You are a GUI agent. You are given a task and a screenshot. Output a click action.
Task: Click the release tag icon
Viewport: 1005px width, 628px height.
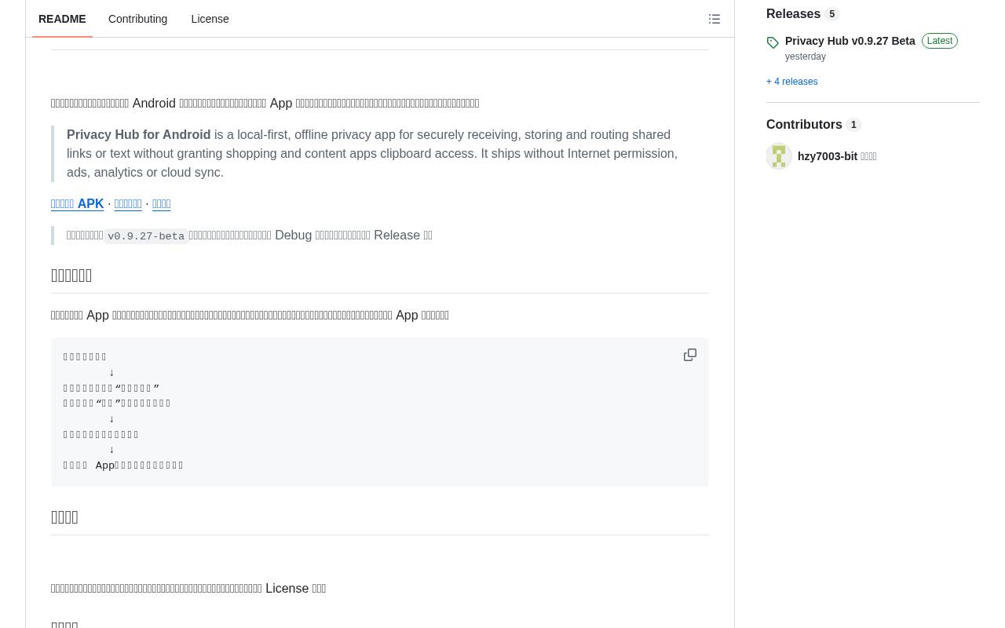click(x=773, y=42)
